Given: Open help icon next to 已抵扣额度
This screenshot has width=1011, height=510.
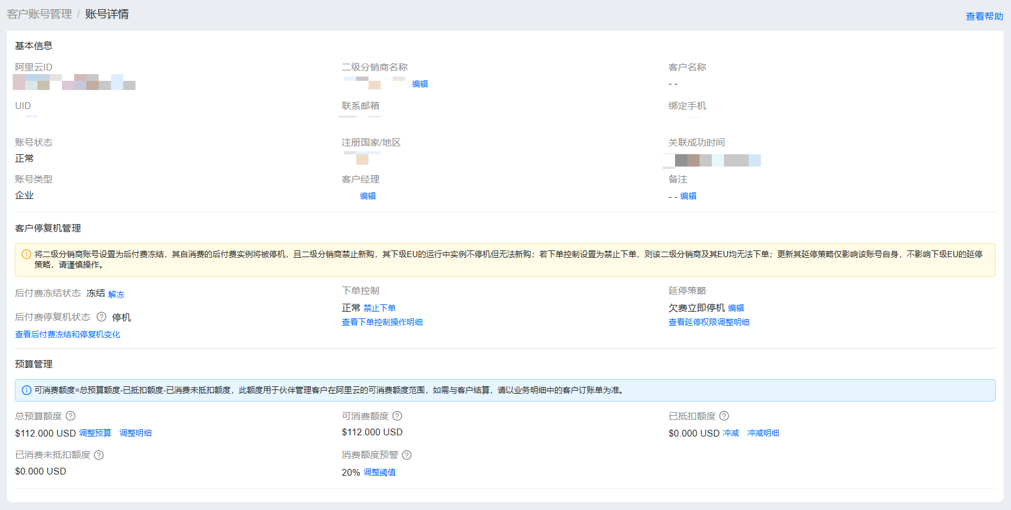Looking at the screenshot, I should click(x=724, y=416).
